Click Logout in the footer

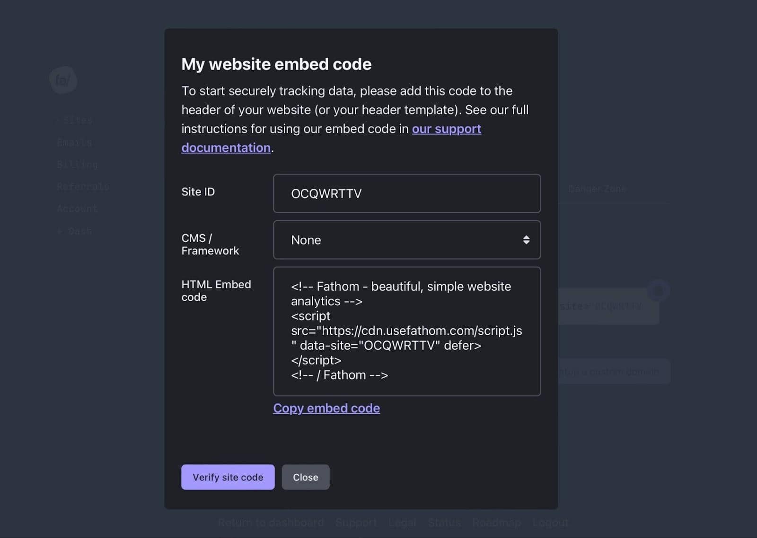(550, 522)
